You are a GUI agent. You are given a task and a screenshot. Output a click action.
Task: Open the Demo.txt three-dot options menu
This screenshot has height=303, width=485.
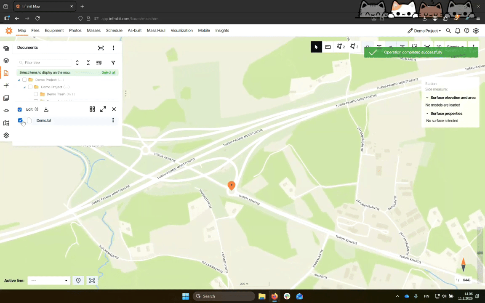113,120
